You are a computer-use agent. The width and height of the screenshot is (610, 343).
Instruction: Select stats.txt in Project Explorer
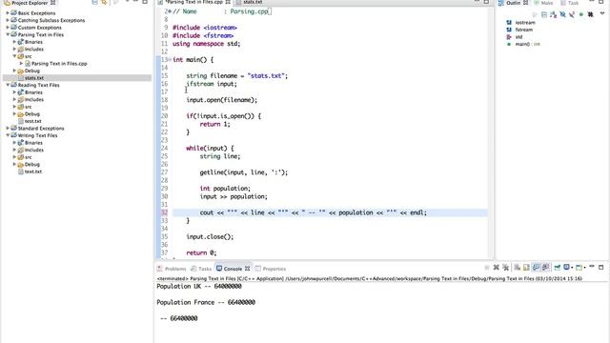click(34, 78)
